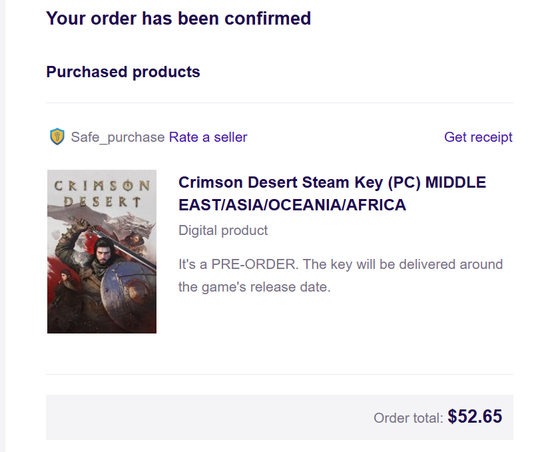Click the $52.65 order total amount

475,417
